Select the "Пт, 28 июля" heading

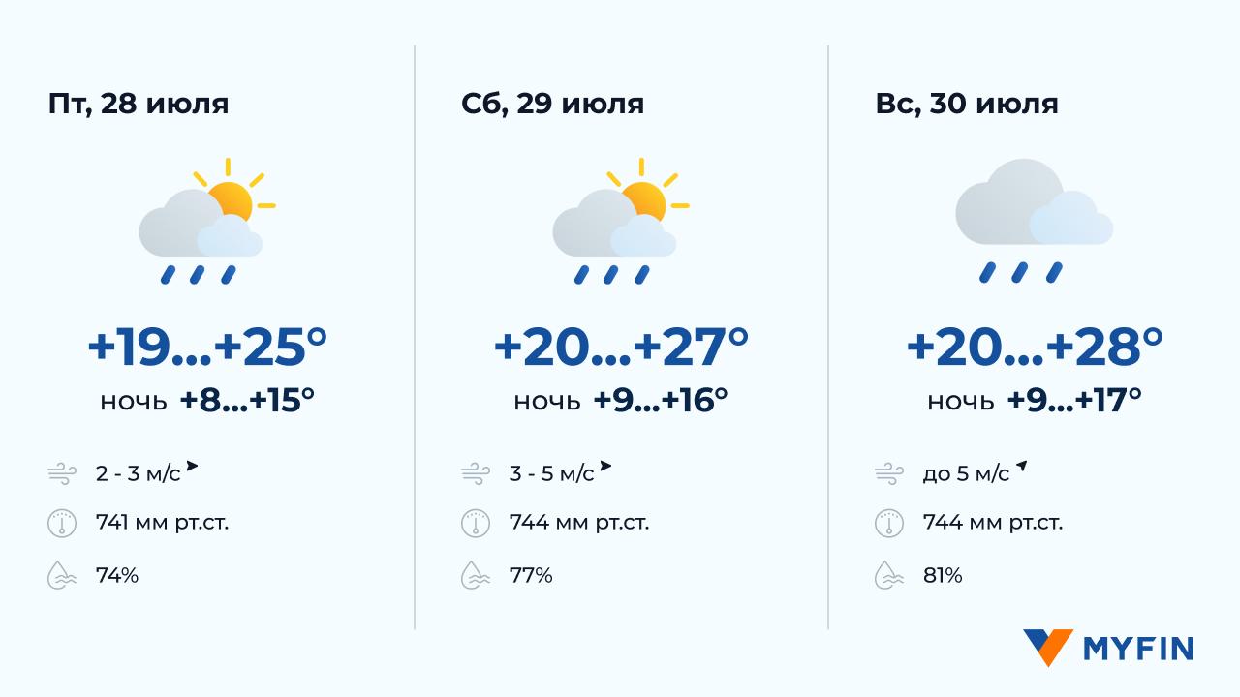(x=139, y=104)
